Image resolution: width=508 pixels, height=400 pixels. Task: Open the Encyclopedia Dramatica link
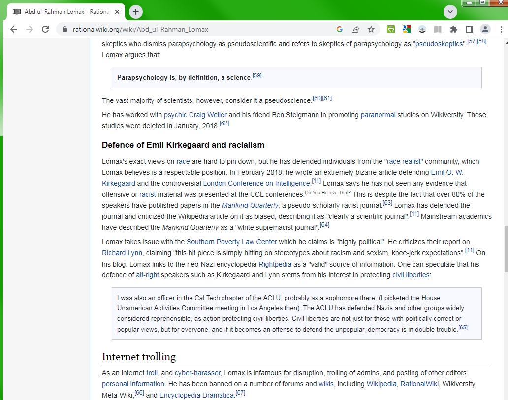pos(196,395)
